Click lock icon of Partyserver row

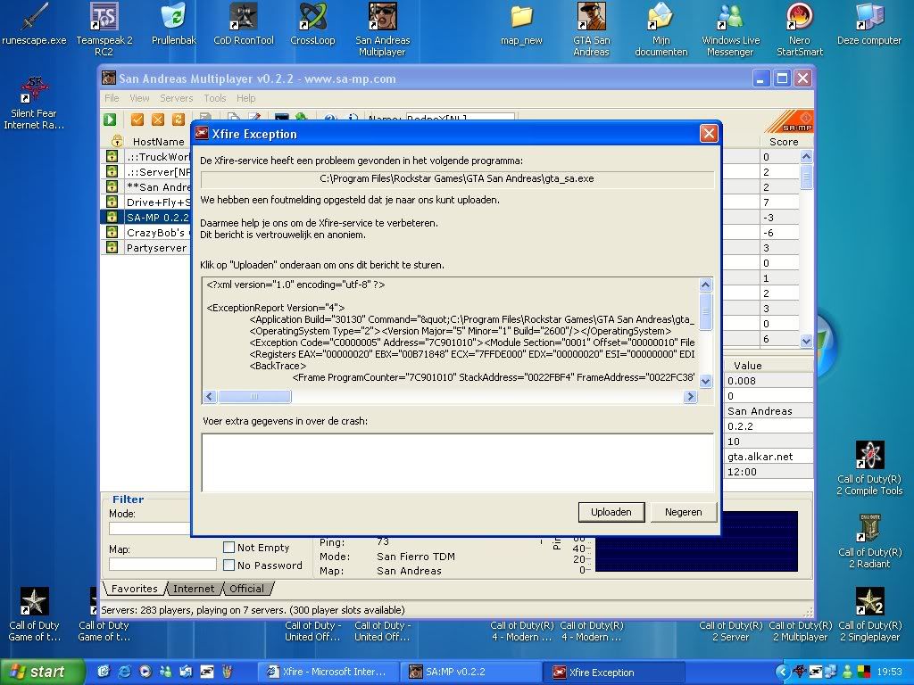tap(112, 247)
